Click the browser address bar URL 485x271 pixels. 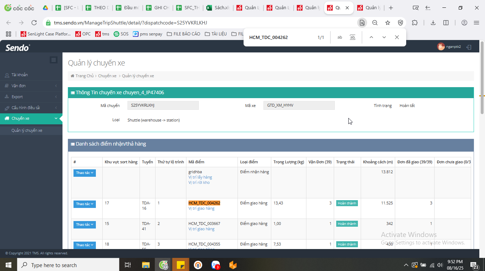(130, 23)
